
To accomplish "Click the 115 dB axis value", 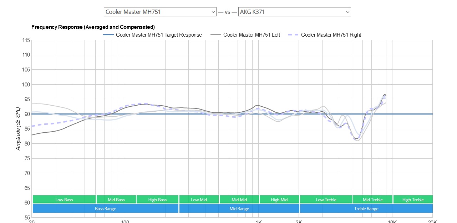I will [26, 40].
